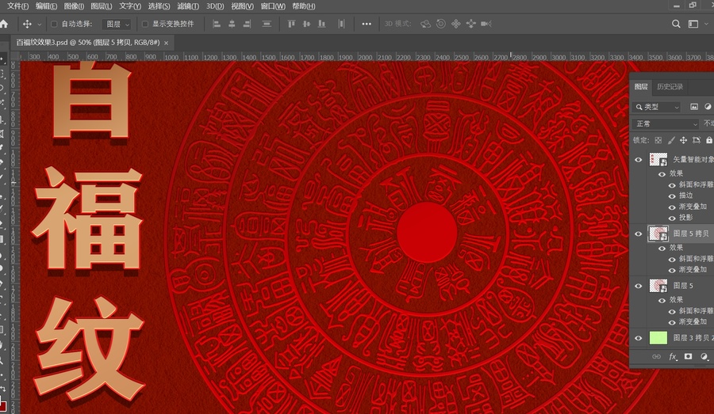
Task: Open the 编辑(E) menu
Action: click(x=46, y=6)
